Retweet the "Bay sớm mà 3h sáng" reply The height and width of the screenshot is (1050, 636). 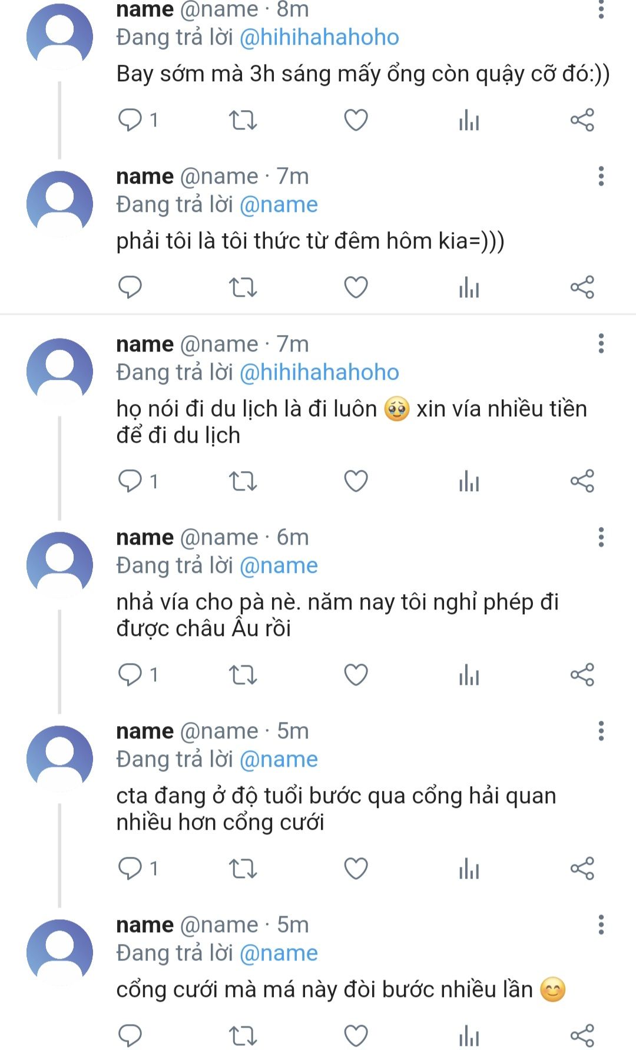(243, 120)
